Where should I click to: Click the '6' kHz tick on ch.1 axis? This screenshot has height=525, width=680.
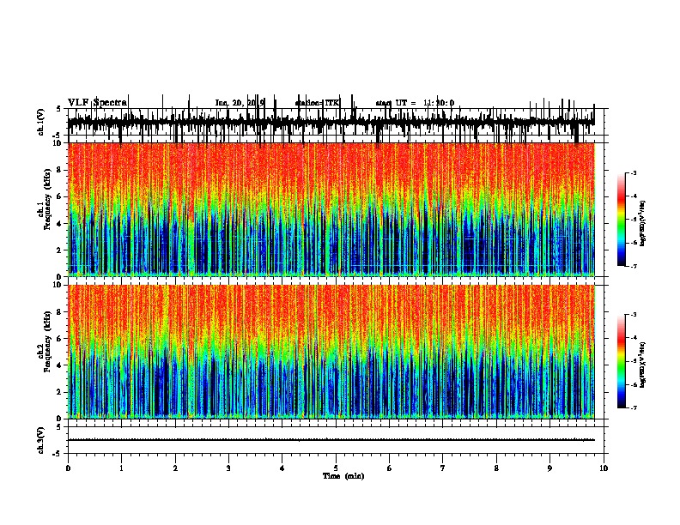60,196
